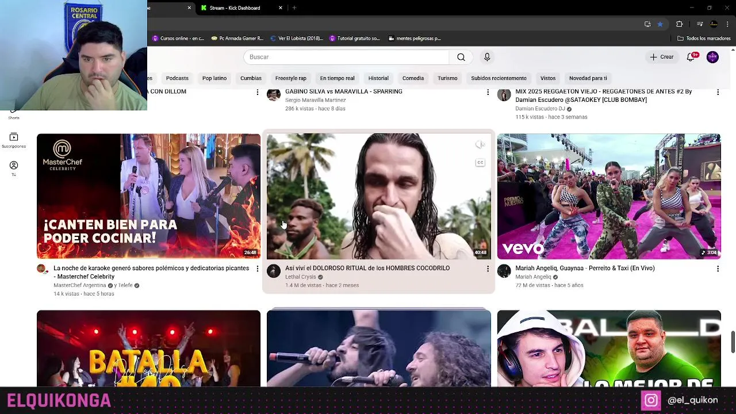Open Damian Escudero DJ channel name
This screenshot has height=414, width=736.
pyautogui.click(x=540, y=109)
